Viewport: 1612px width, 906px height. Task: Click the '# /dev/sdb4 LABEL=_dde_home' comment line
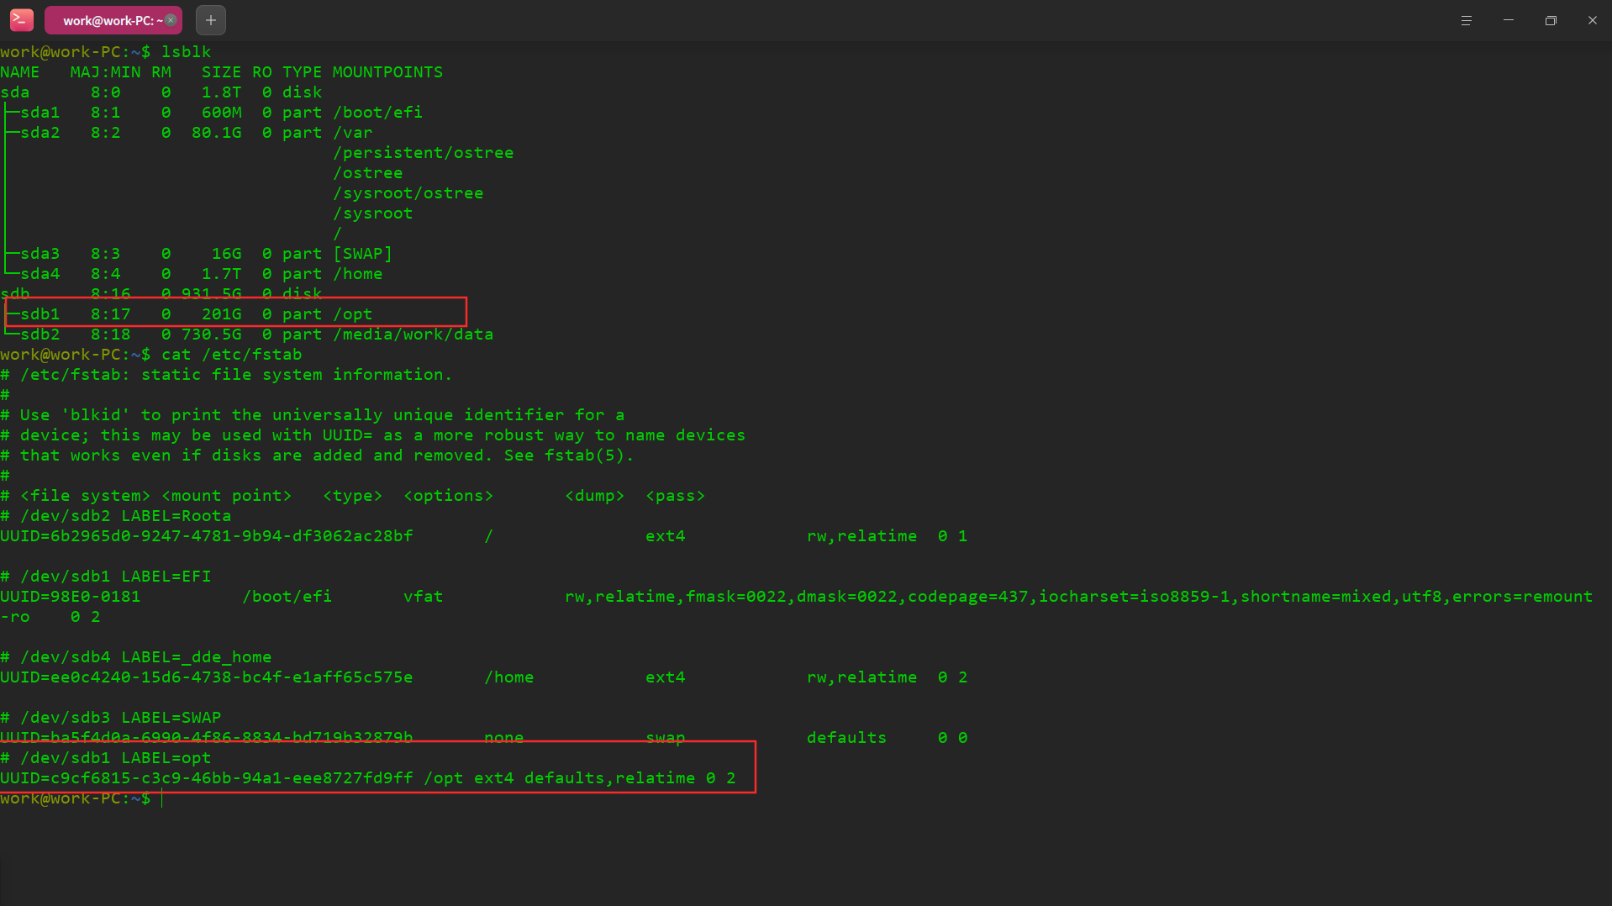[136, 657]
